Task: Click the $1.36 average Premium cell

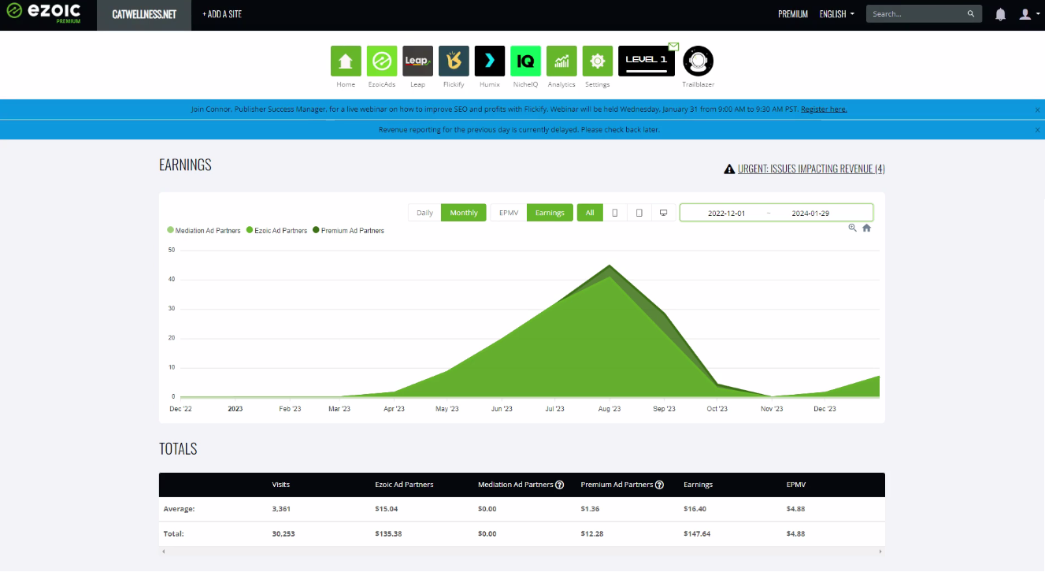Action: (590, 509)
